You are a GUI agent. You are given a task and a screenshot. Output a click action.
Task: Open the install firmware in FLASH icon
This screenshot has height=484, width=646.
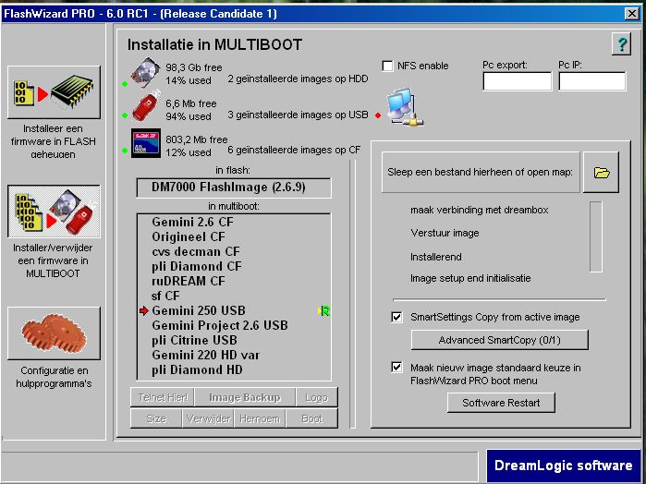point(54,92)
